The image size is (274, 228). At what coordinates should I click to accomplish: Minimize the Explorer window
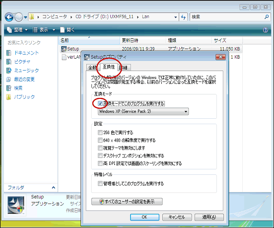click(x=245, y=7)
